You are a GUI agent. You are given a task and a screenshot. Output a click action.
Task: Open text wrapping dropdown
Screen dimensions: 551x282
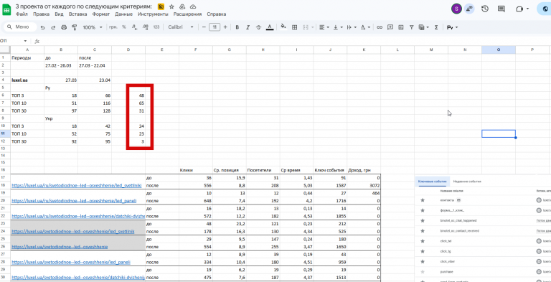coord(351,27)
